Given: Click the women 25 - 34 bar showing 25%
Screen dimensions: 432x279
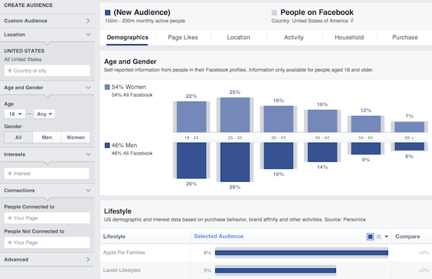Looking at the screenshot, I should click(x=235, y=115).
